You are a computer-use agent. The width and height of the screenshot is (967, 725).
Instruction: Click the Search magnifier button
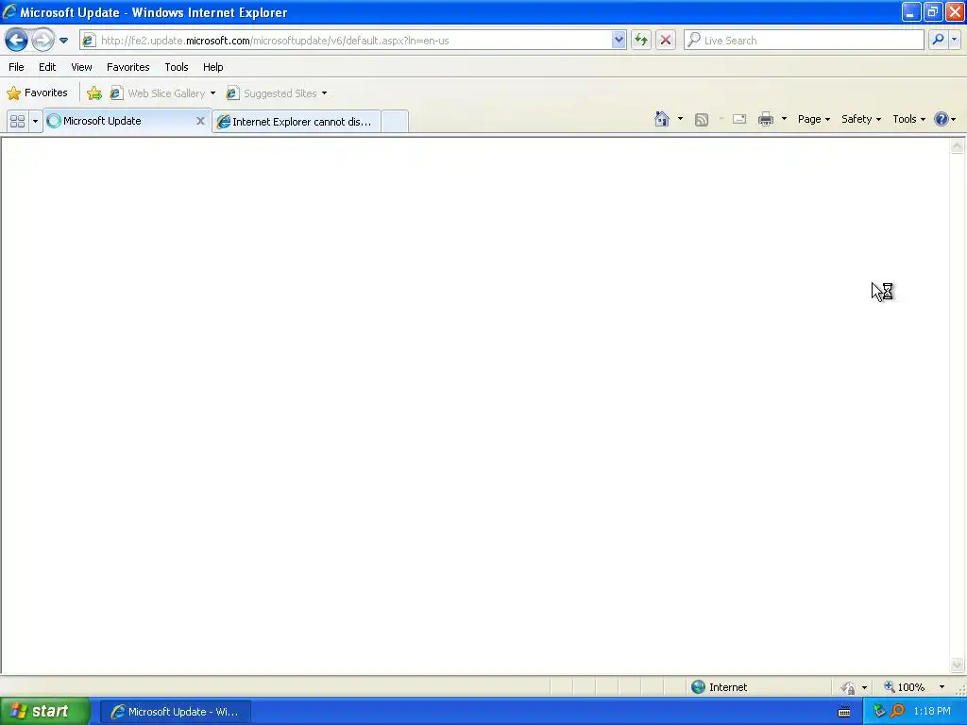coord(938,41)
